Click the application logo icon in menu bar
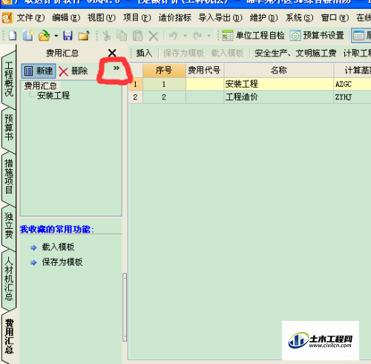This screenshot has height=364, width=371. click(x=7, y=18)
